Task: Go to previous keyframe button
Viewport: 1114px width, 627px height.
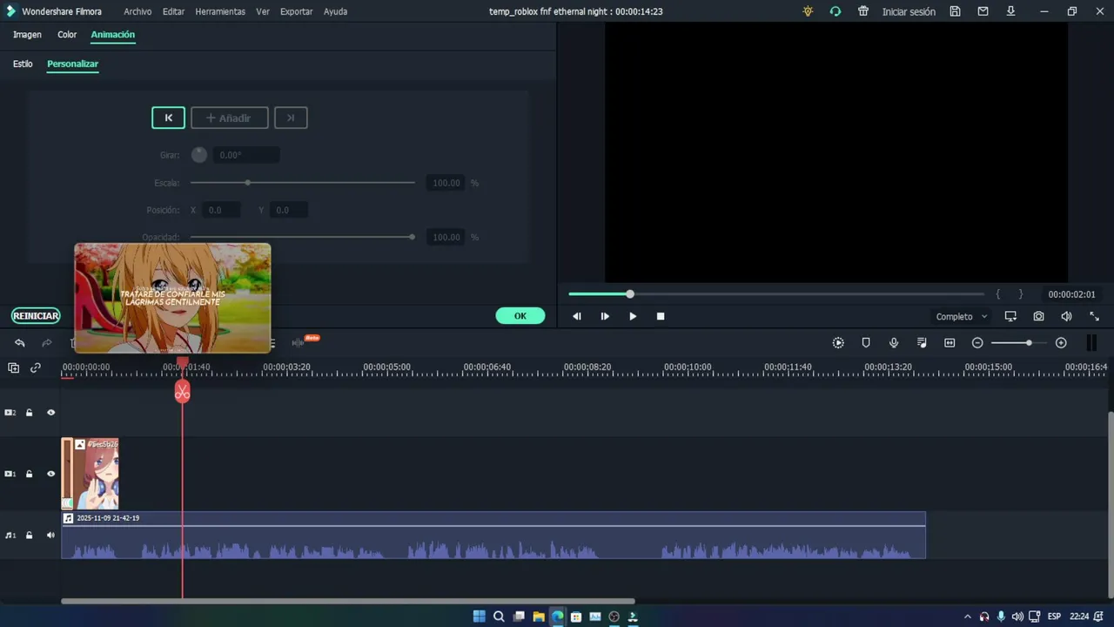Action: 168,118
